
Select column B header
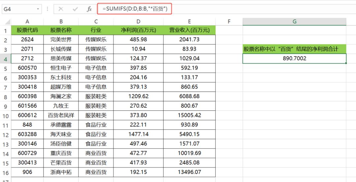(x=61, y=21)
